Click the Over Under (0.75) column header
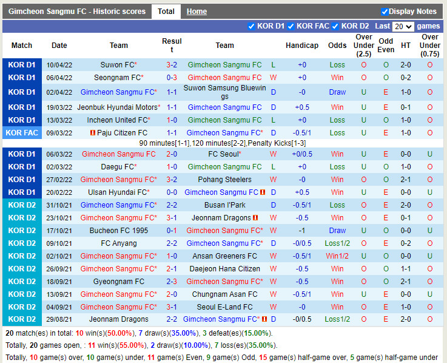The image size is (447, 363). point(429,46)
